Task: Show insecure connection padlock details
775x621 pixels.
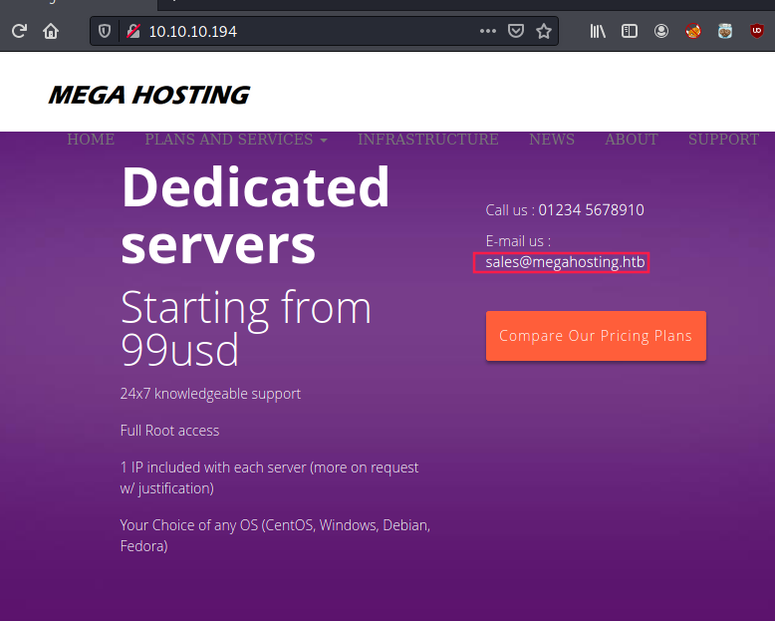Action: pyautogui.click(x=129, y=31)
